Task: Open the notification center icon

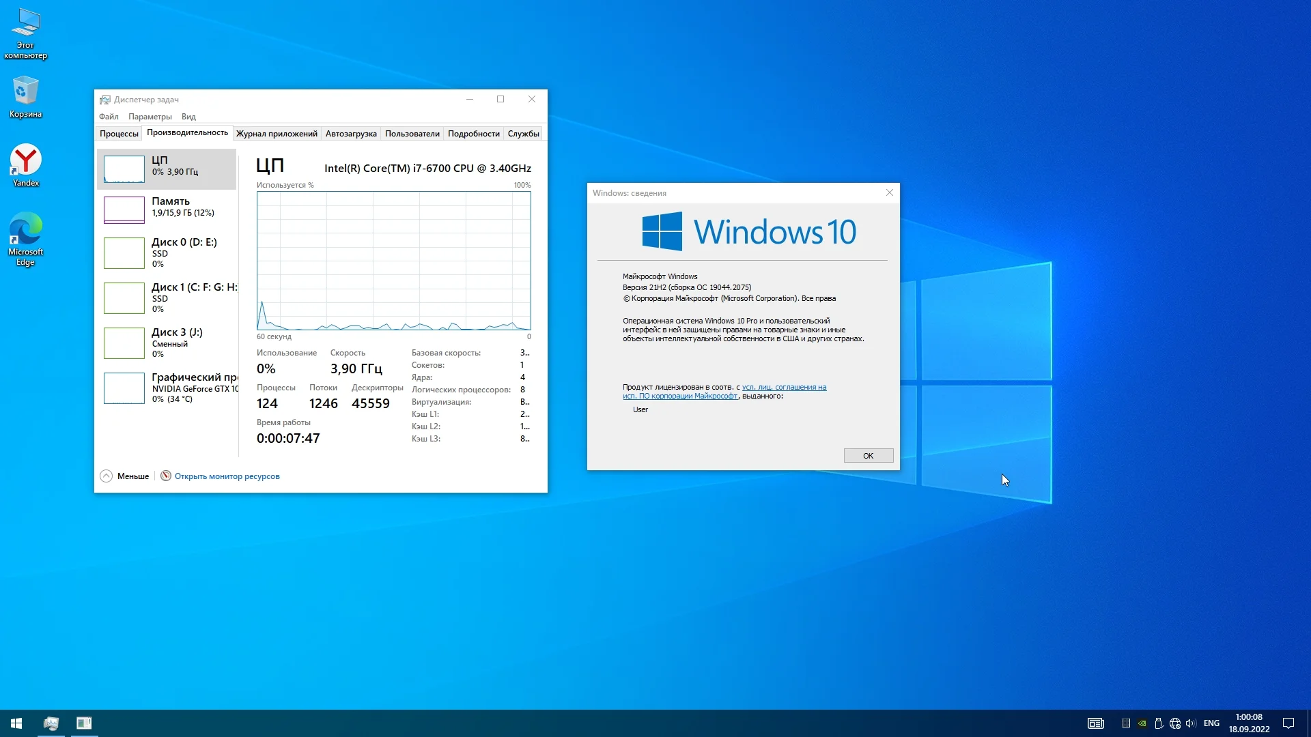Action: (1288, 723)
